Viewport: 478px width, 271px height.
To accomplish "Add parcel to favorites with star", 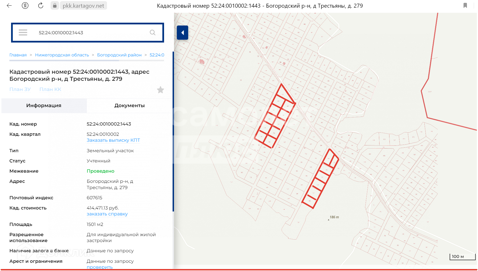I will 160,90.
